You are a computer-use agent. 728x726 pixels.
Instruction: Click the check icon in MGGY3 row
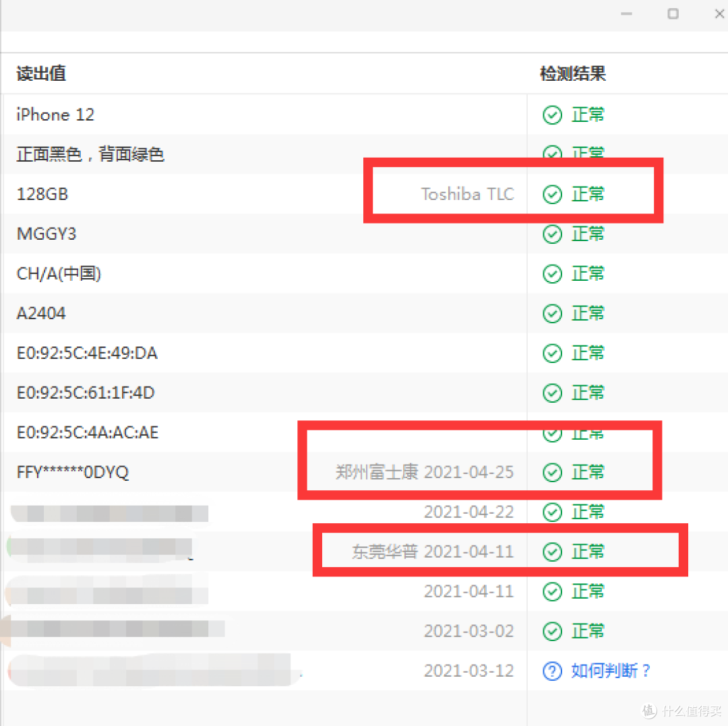(x=552, y=234)
